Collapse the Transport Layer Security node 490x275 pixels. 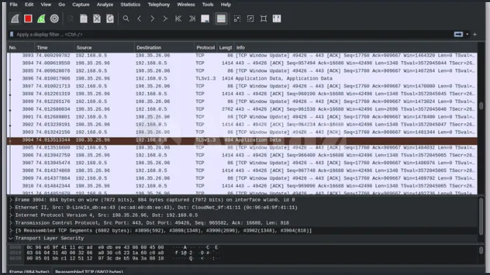coord(11,238)
